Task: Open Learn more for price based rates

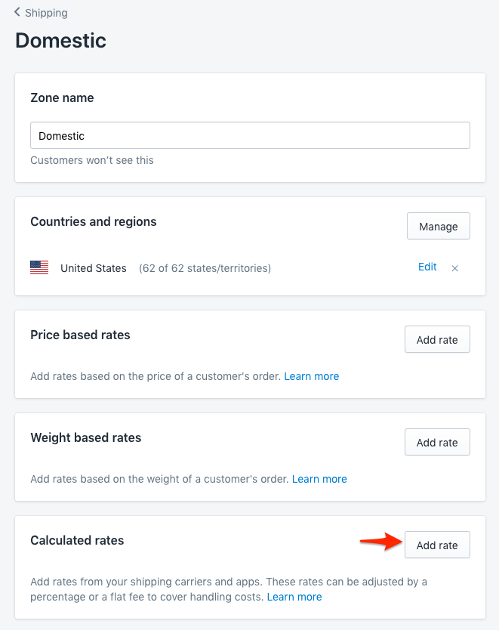Action: tap(311, 376)
